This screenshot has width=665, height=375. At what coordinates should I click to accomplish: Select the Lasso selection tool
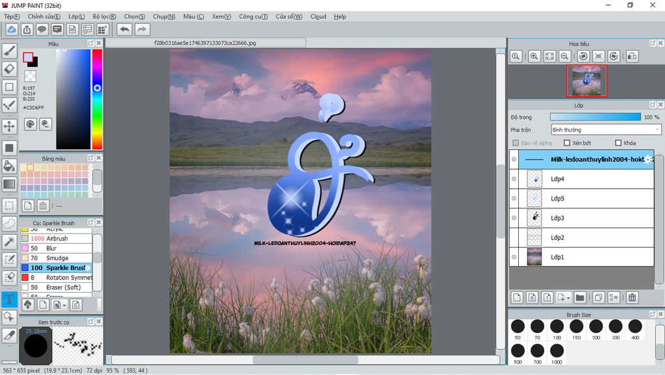[x=9, y=223]
